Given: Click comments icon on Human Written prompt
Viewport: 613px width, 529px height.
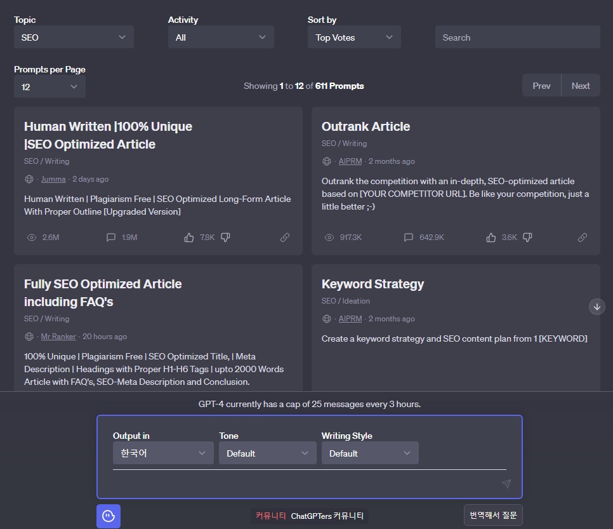Looking at the screenshot, I should (111, 238).
